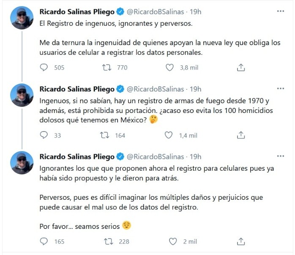Retweet the first tweet with 770 retweets
Image resolution: width=295 pixels, height=255 pixels.
click(x=107, y=67)
